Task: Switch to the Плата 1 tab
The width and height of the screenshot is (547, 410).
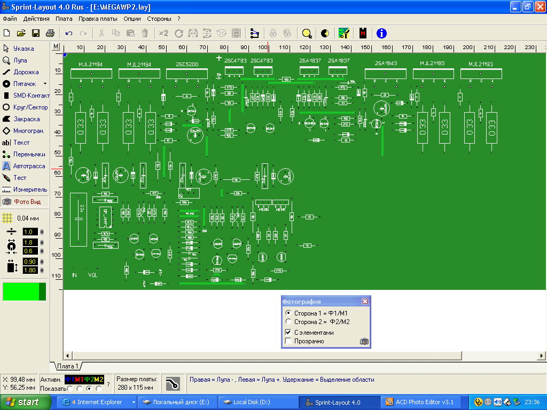Action: pyautogui.click(x=68, y=366)
